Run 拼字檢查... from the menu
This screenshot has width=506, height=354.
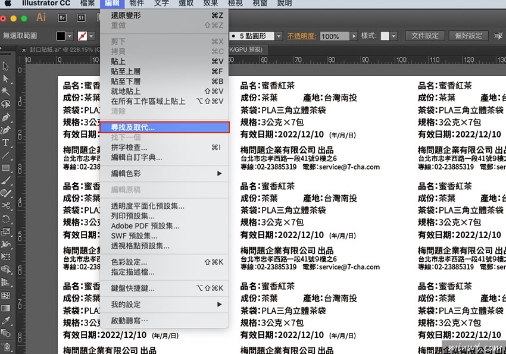[x=164, y=148]
